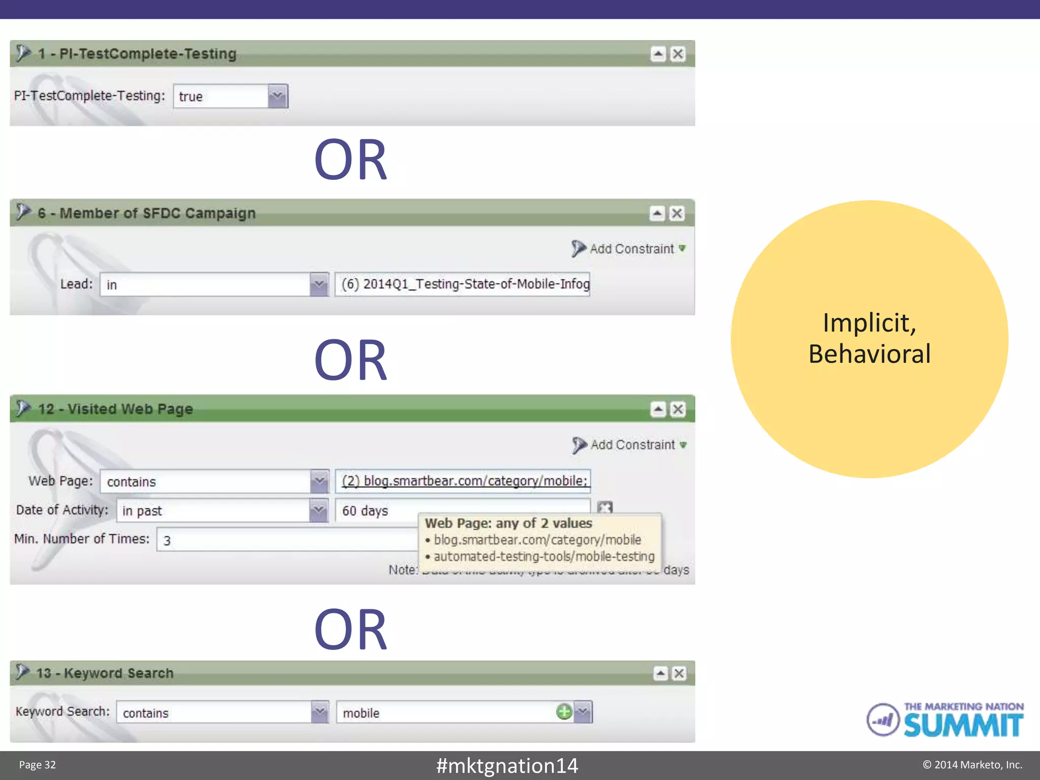Remove the Keyword Search filter
This screenshot has height=780, width=1040.
[x=679, y=673]
